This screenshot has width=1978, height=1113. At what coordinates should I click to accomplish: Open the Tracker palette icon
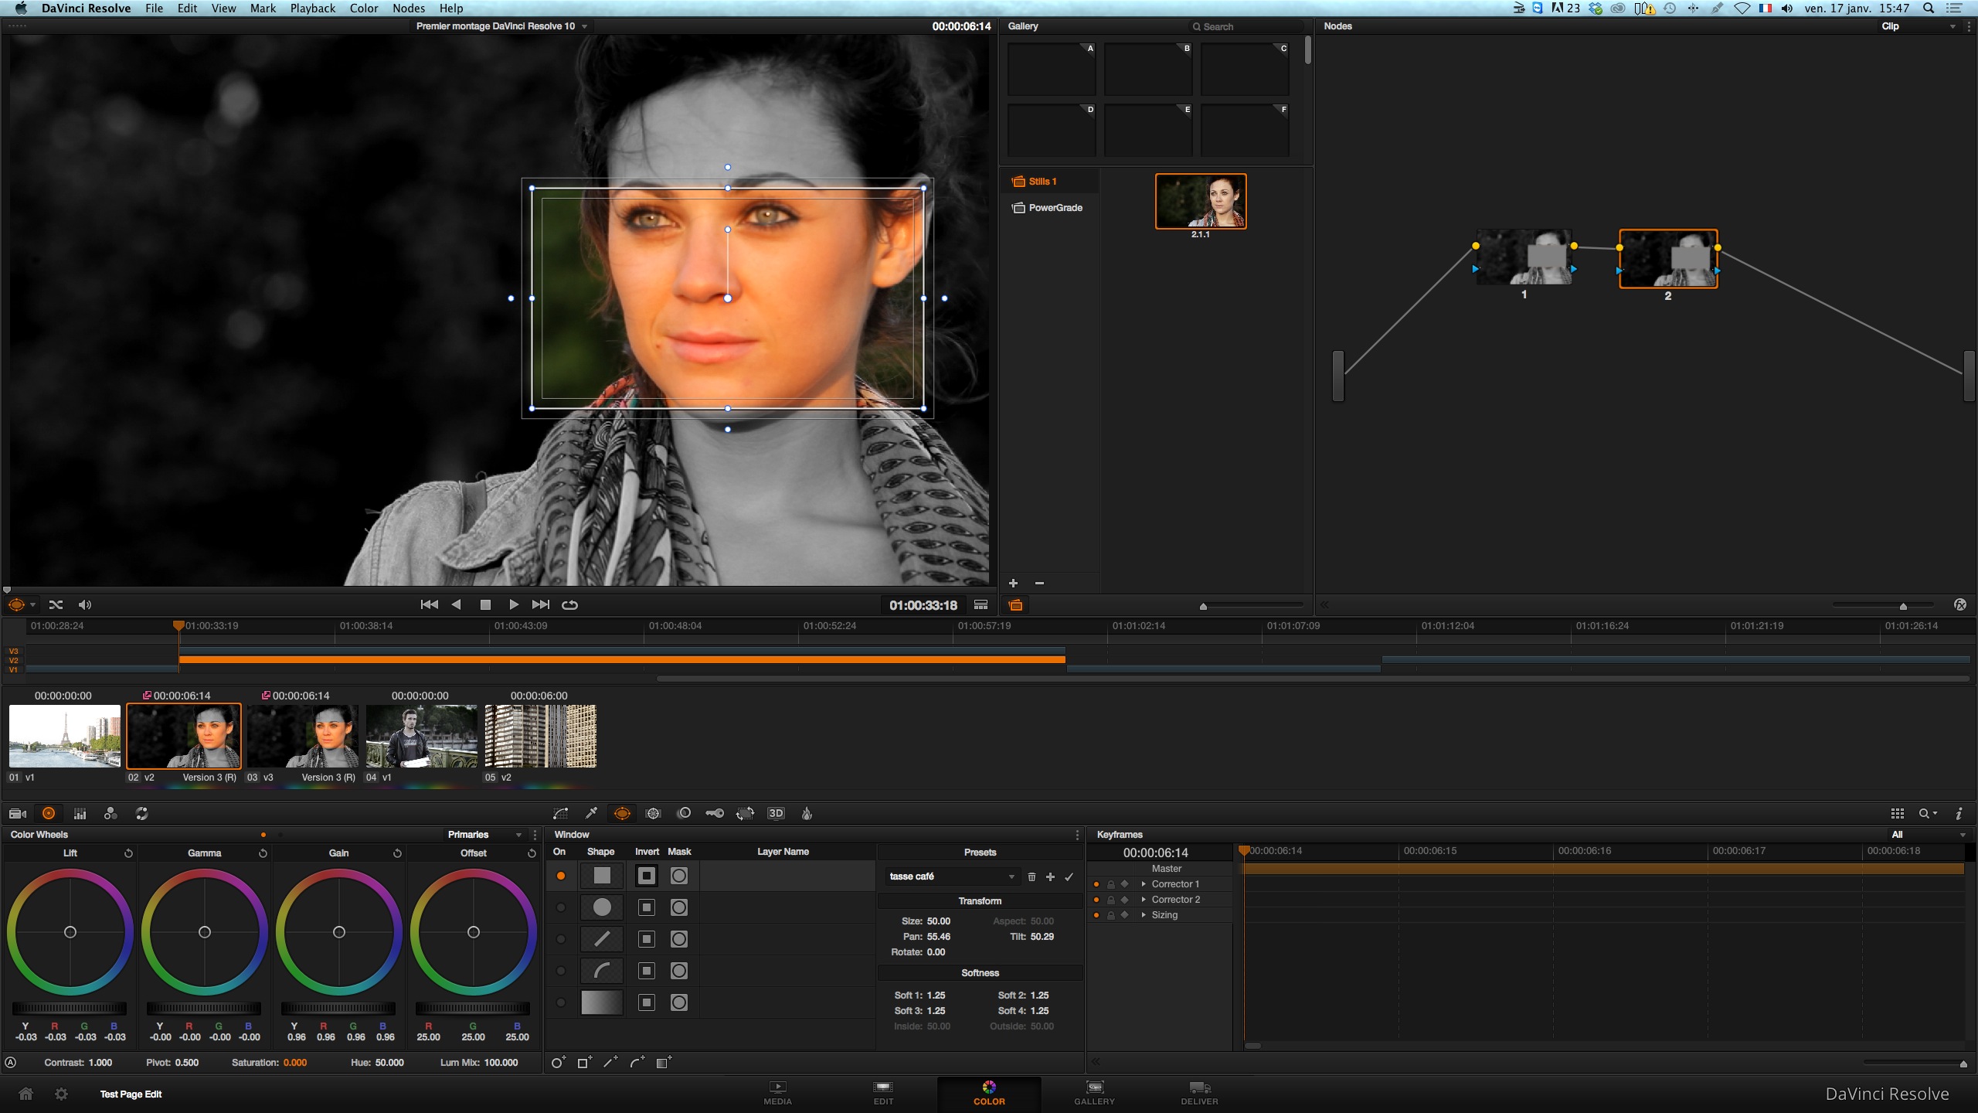click(653, 813)
